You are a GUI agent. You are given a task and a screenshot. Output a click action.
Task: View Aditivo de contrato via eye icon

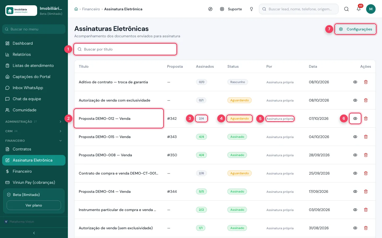point(355,82)
